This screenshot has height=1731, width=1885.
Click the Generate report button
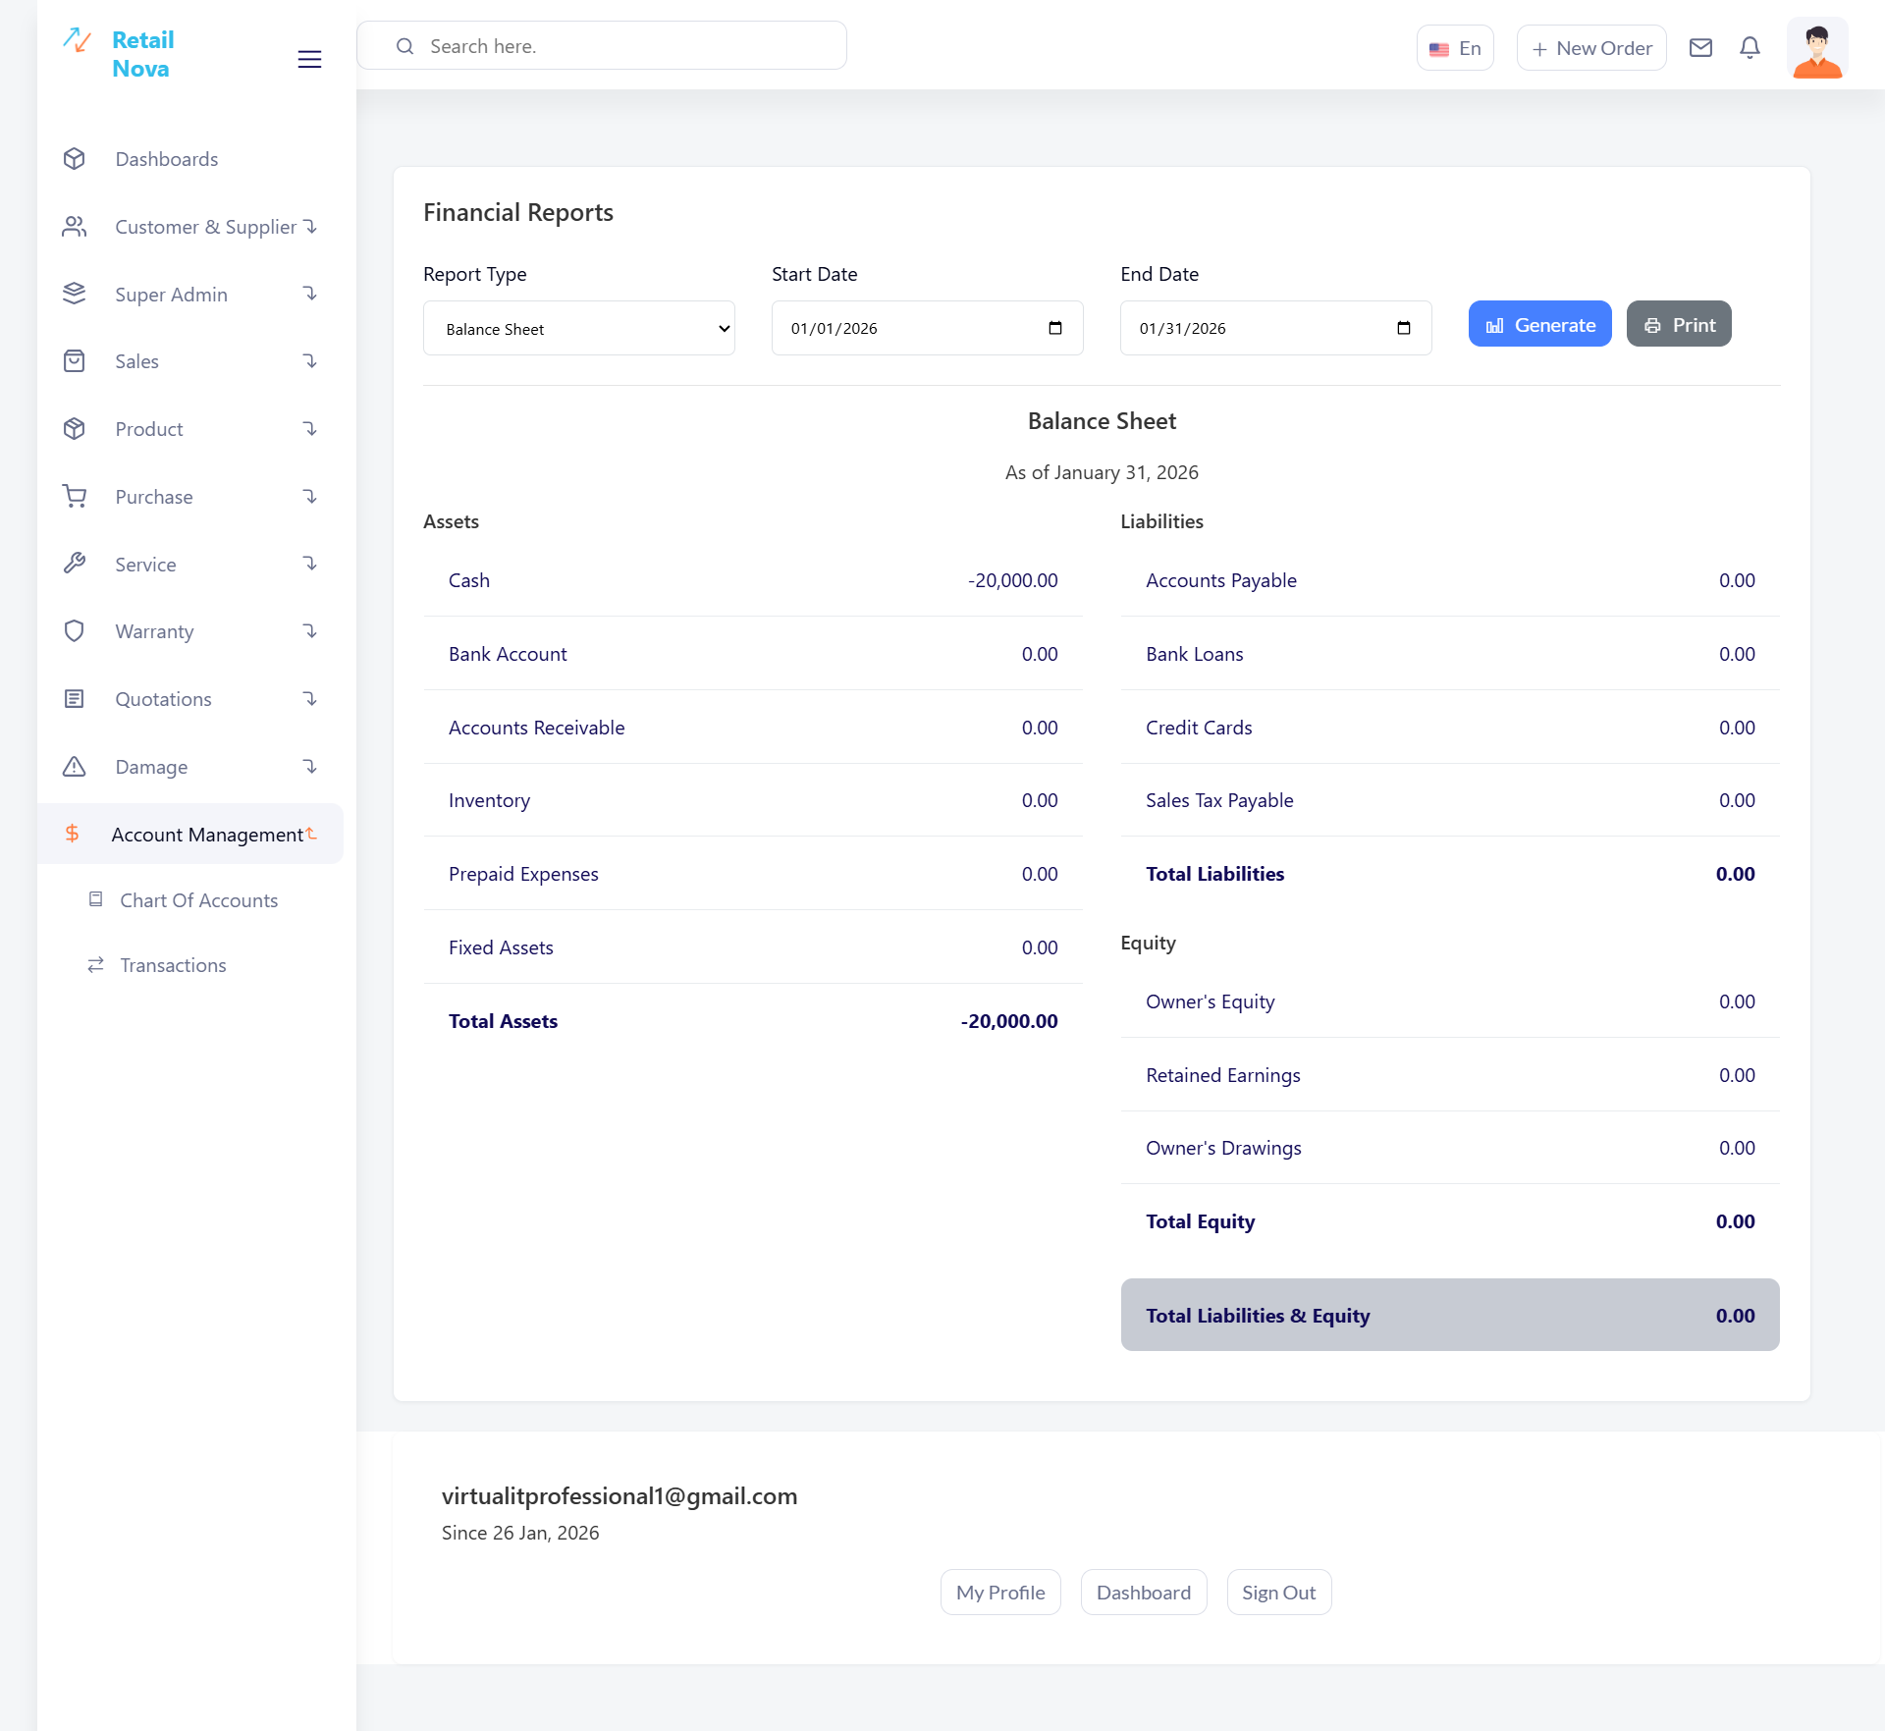[1539, 324]
